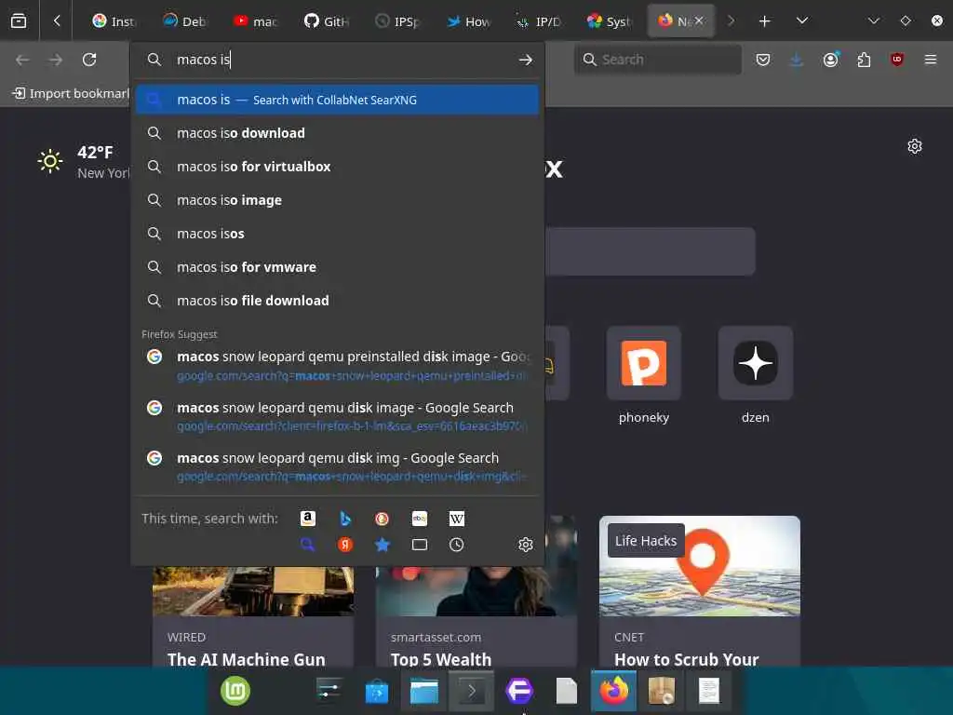
Task: Switch to the 'Syst' tab
Action: click(609, 21)
